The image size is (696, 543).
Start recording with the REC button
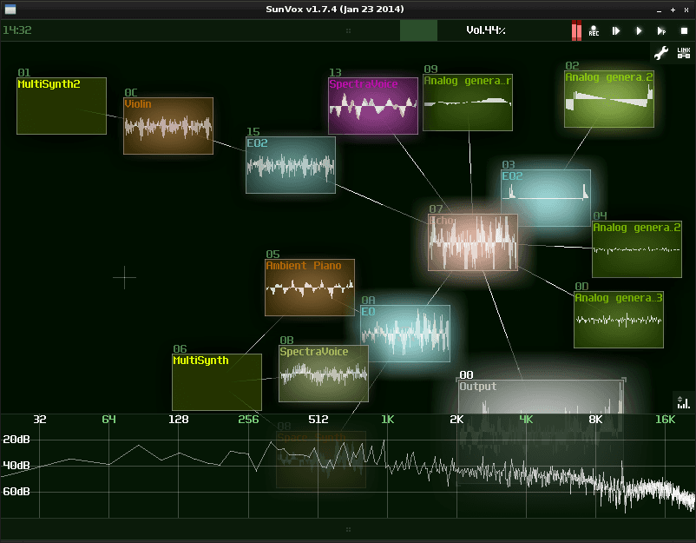tap(594, 30)
